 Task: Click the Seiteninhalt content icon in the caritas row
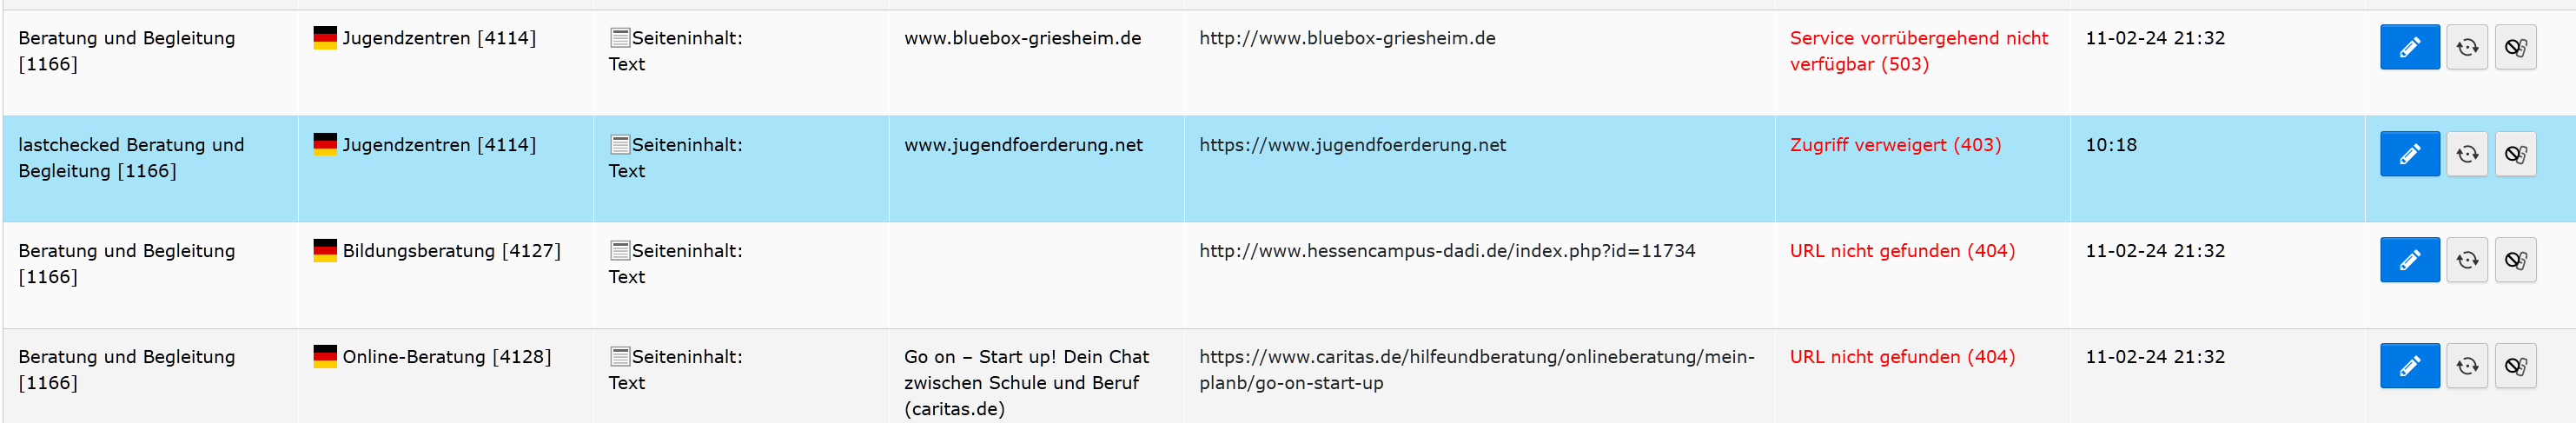tap(620, 357)
